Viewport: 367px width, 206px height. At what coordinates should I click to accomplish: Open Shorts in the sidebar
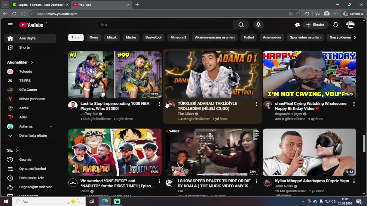pos(30,47)
